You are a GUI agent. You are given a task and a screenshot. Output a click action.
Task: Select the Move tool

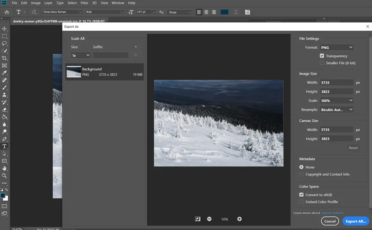click(5, 29)
